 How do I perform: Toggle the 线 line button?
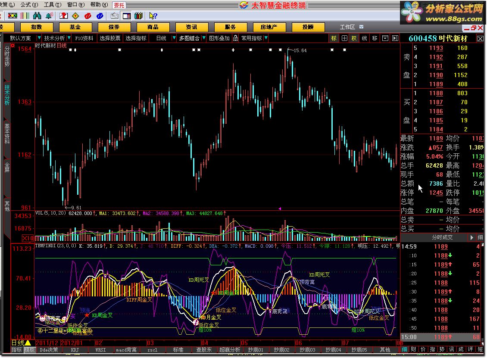pos(364,38)
